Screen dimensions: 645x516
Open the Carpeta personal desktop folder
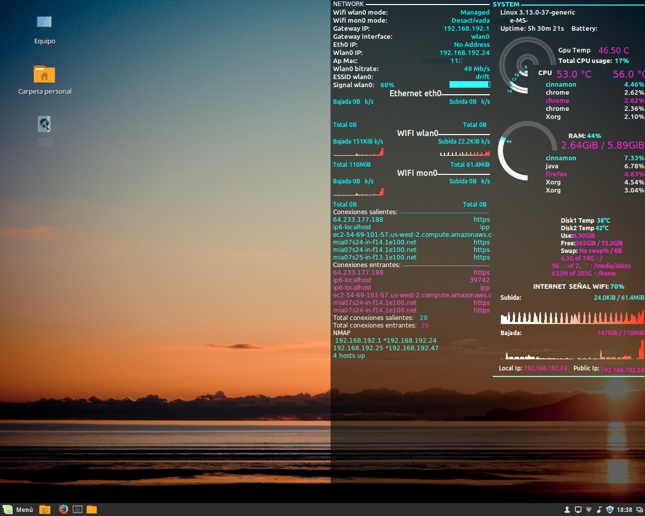(x=44, y=74)
